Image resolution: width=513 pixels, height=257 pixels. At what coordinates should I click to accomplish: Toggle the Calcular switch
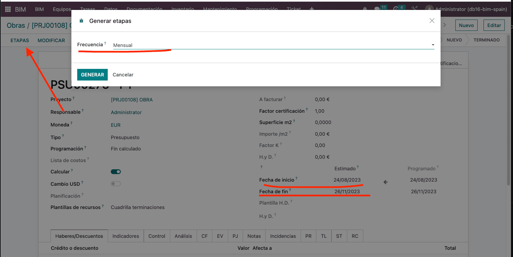click(x=116, y=172)
